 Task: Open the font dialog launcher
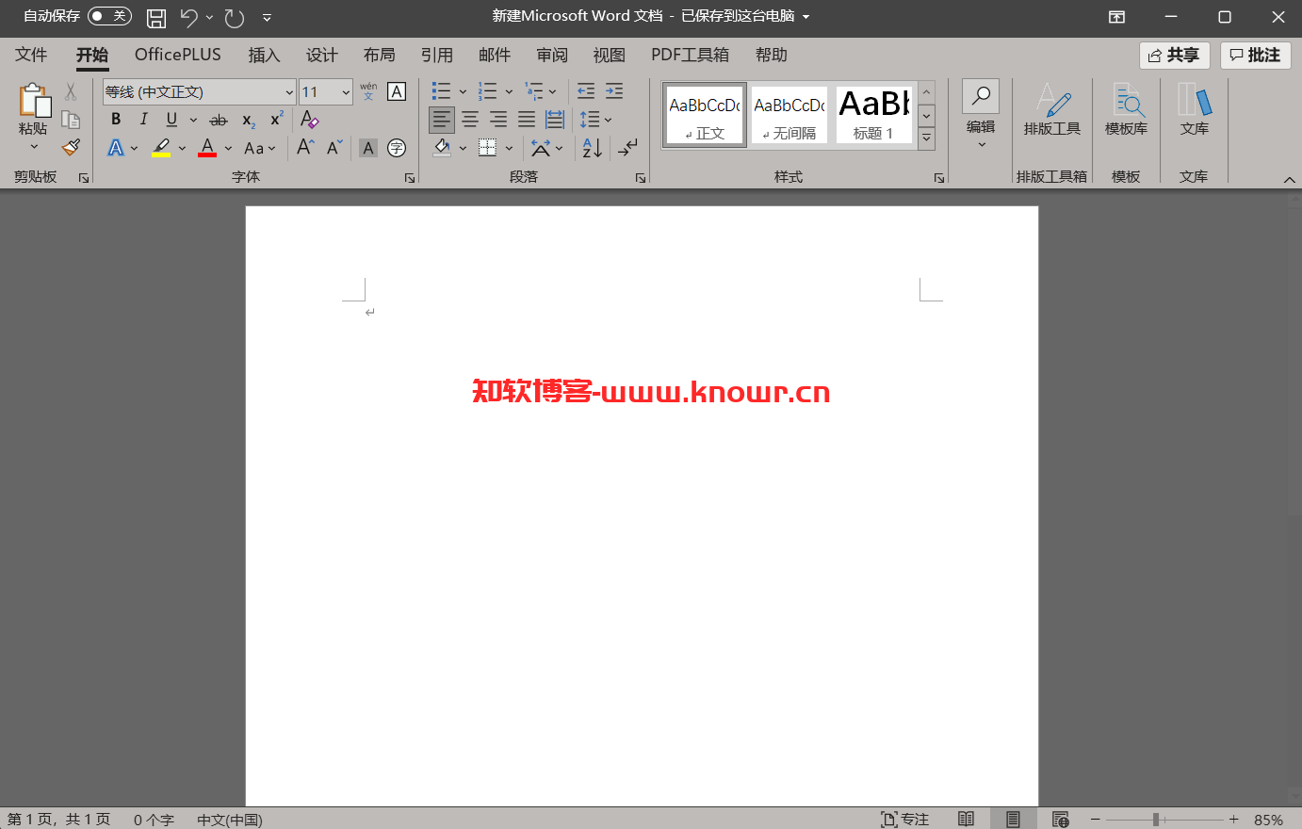point(410,178)
